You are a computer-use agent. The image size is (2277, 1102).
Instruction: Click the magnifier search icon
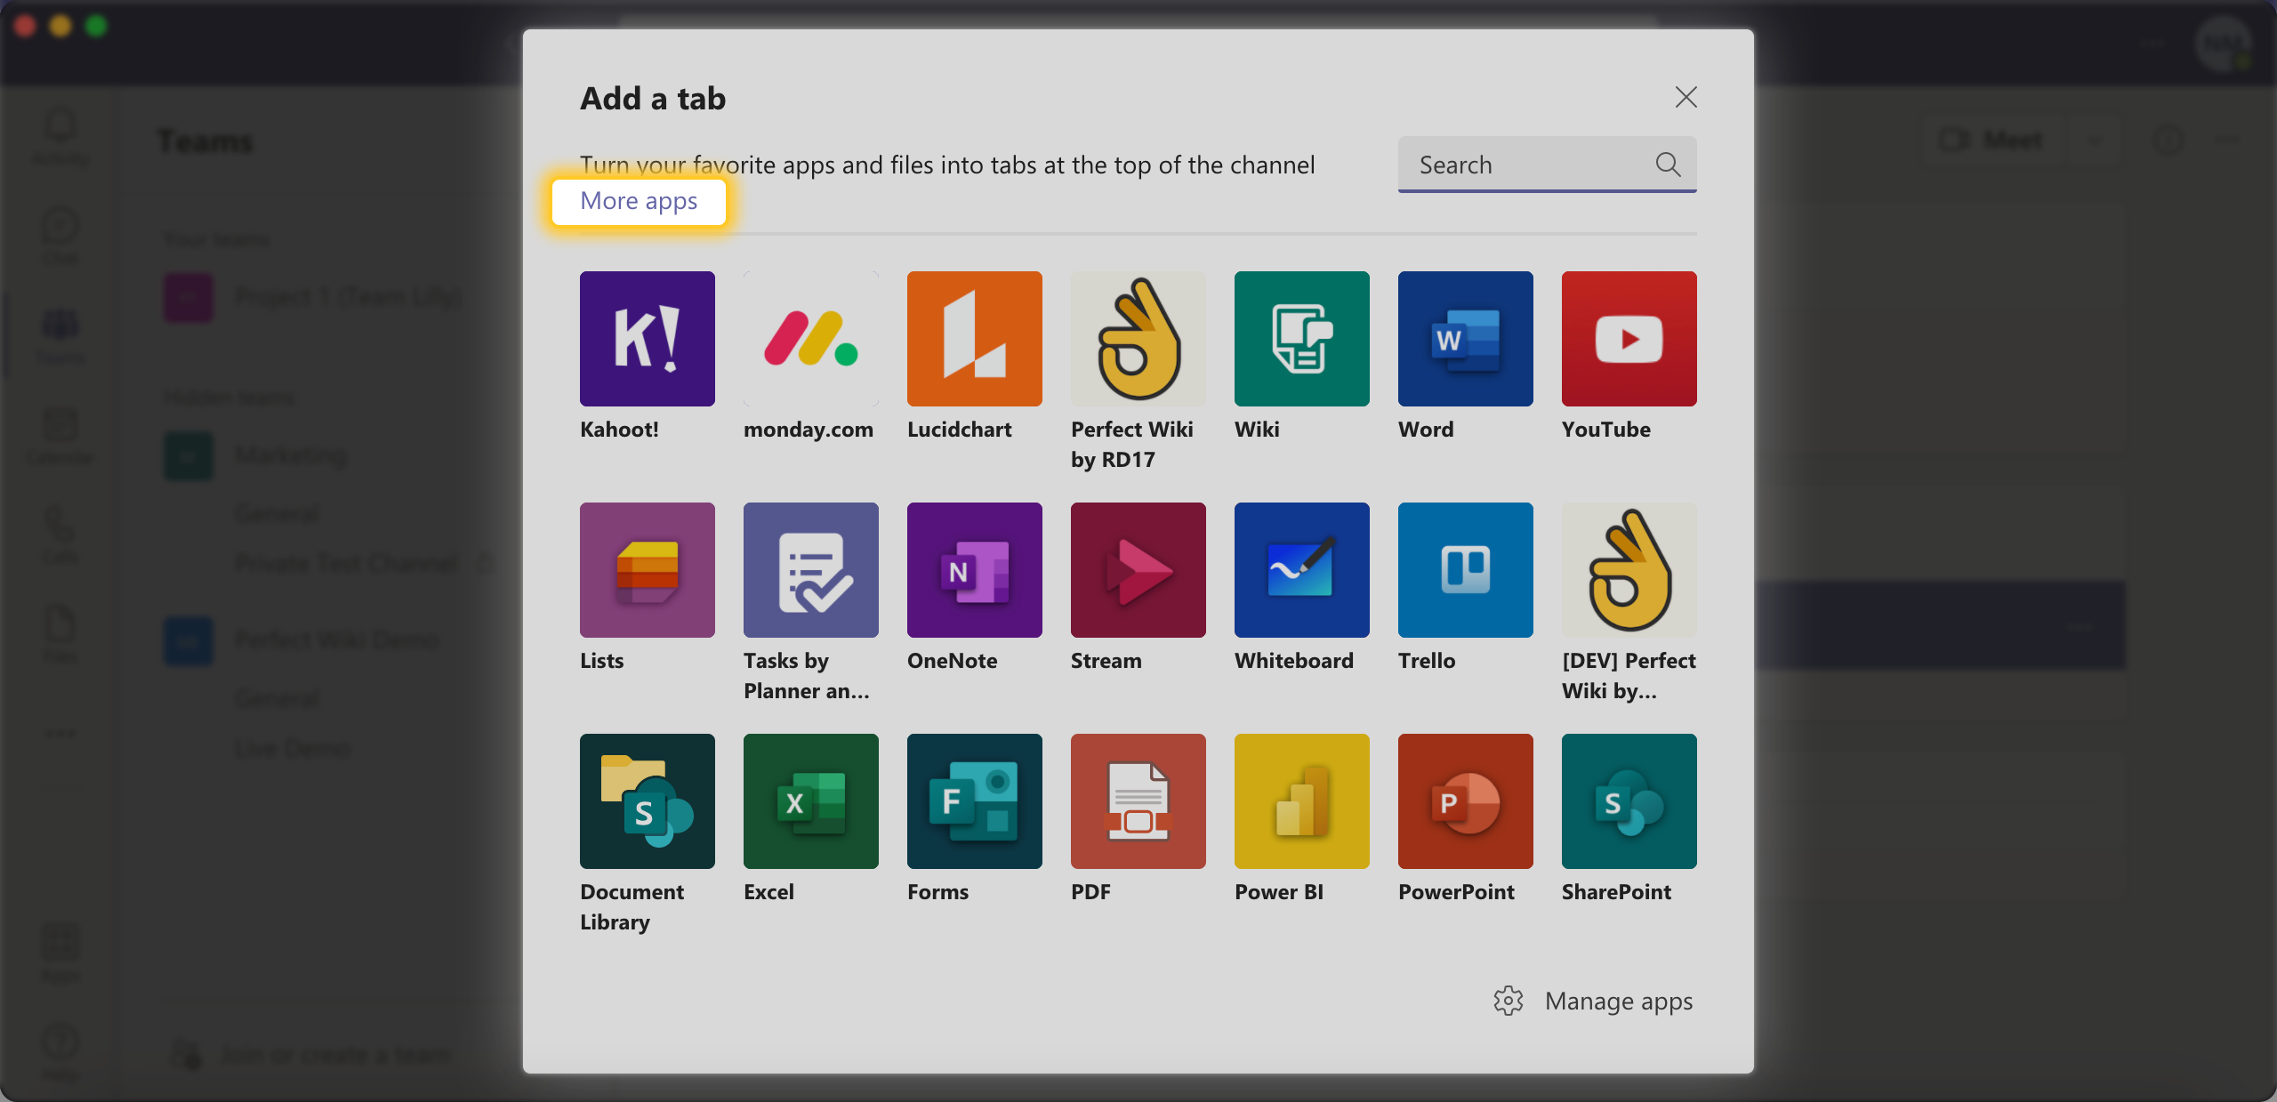pos(1668,165)
